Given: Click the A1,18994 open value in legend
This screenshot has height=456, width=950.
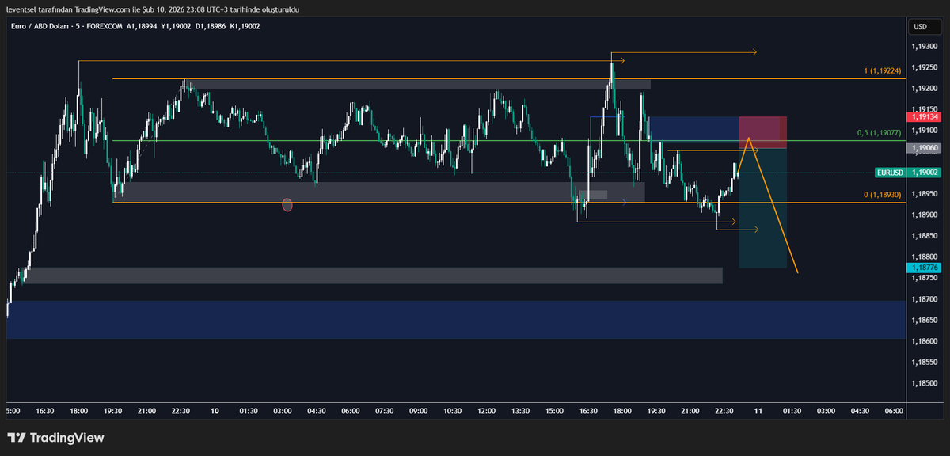Looking at the screenshot, I should pyautogui.click(x=142, y=26).
